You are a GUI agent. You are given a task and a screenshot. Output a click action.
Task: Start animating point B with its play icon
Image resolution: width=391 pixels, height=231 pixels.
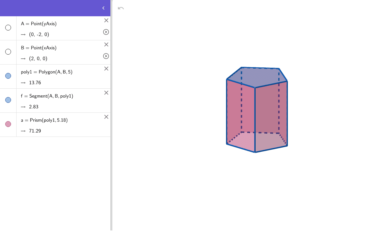106,56
